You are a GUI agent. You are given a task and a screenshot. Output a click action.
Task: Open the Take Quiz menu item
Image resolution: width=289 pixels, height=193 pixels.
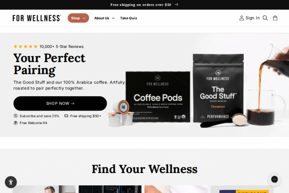pos(128,18)
